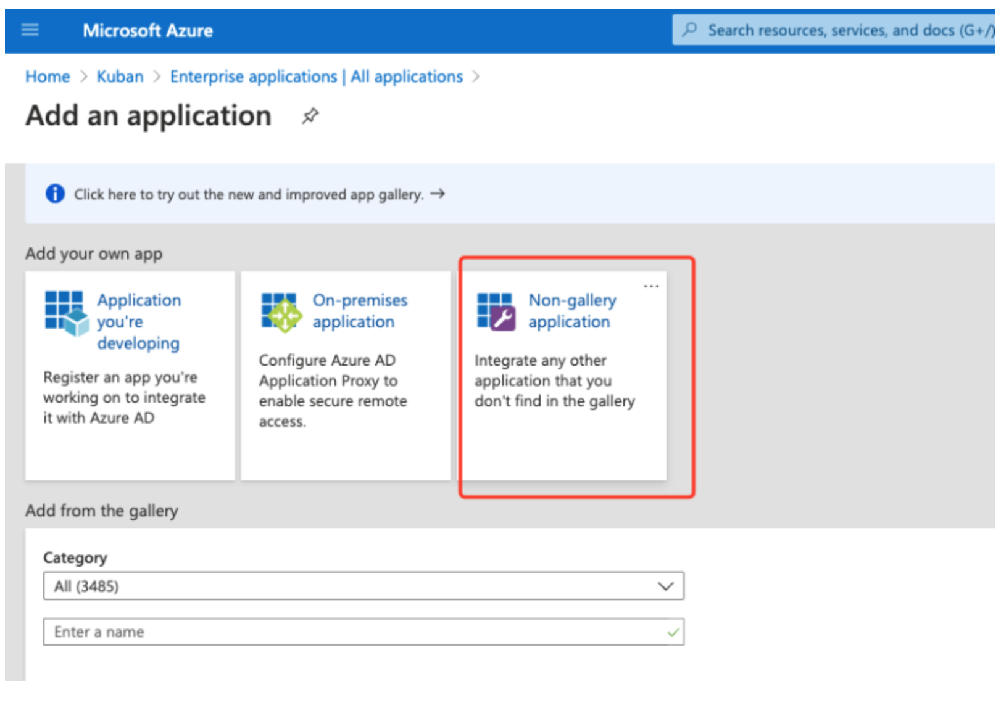Click 'Register an app you're working on' description
The image size is (1001, 703).
click(124, 397)
